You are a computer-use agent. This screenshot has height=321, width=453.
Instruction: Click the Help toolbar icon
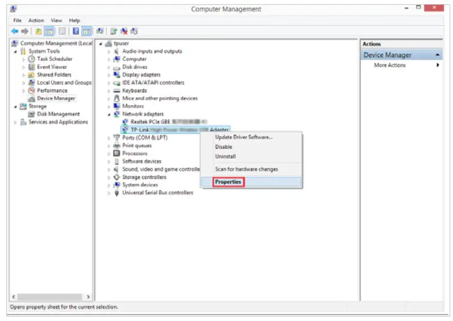76,31
